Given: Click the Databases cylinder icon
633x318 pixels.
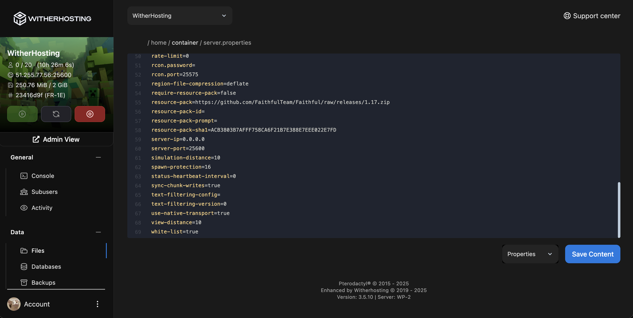Looking at the screenshot, I should (x=24, y=267).
